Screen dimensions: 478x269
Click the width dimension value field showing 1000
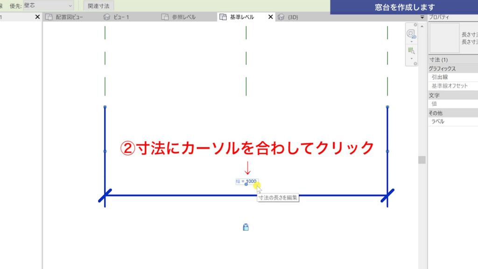(x=247, y=181)
